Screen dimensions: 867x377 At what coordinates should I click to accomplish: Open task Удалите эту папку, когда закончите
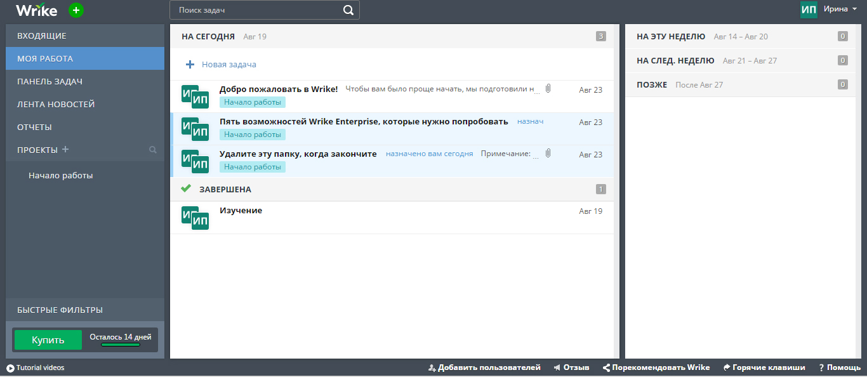pos(298,154)
